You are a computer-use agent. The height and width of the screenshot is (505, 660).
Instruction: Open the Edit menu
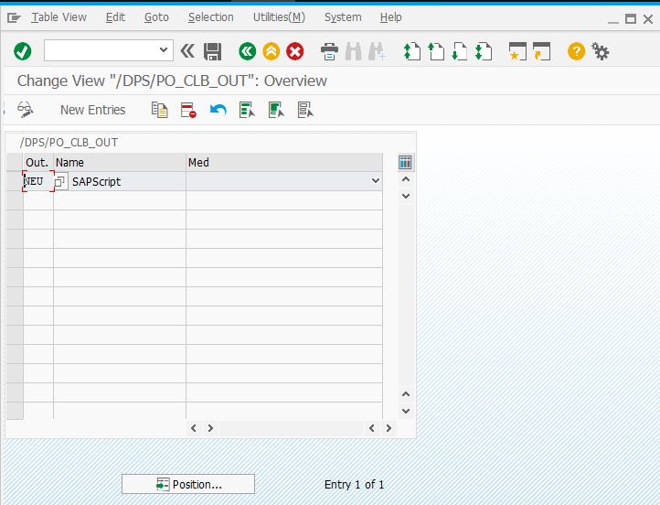[115, 17]
